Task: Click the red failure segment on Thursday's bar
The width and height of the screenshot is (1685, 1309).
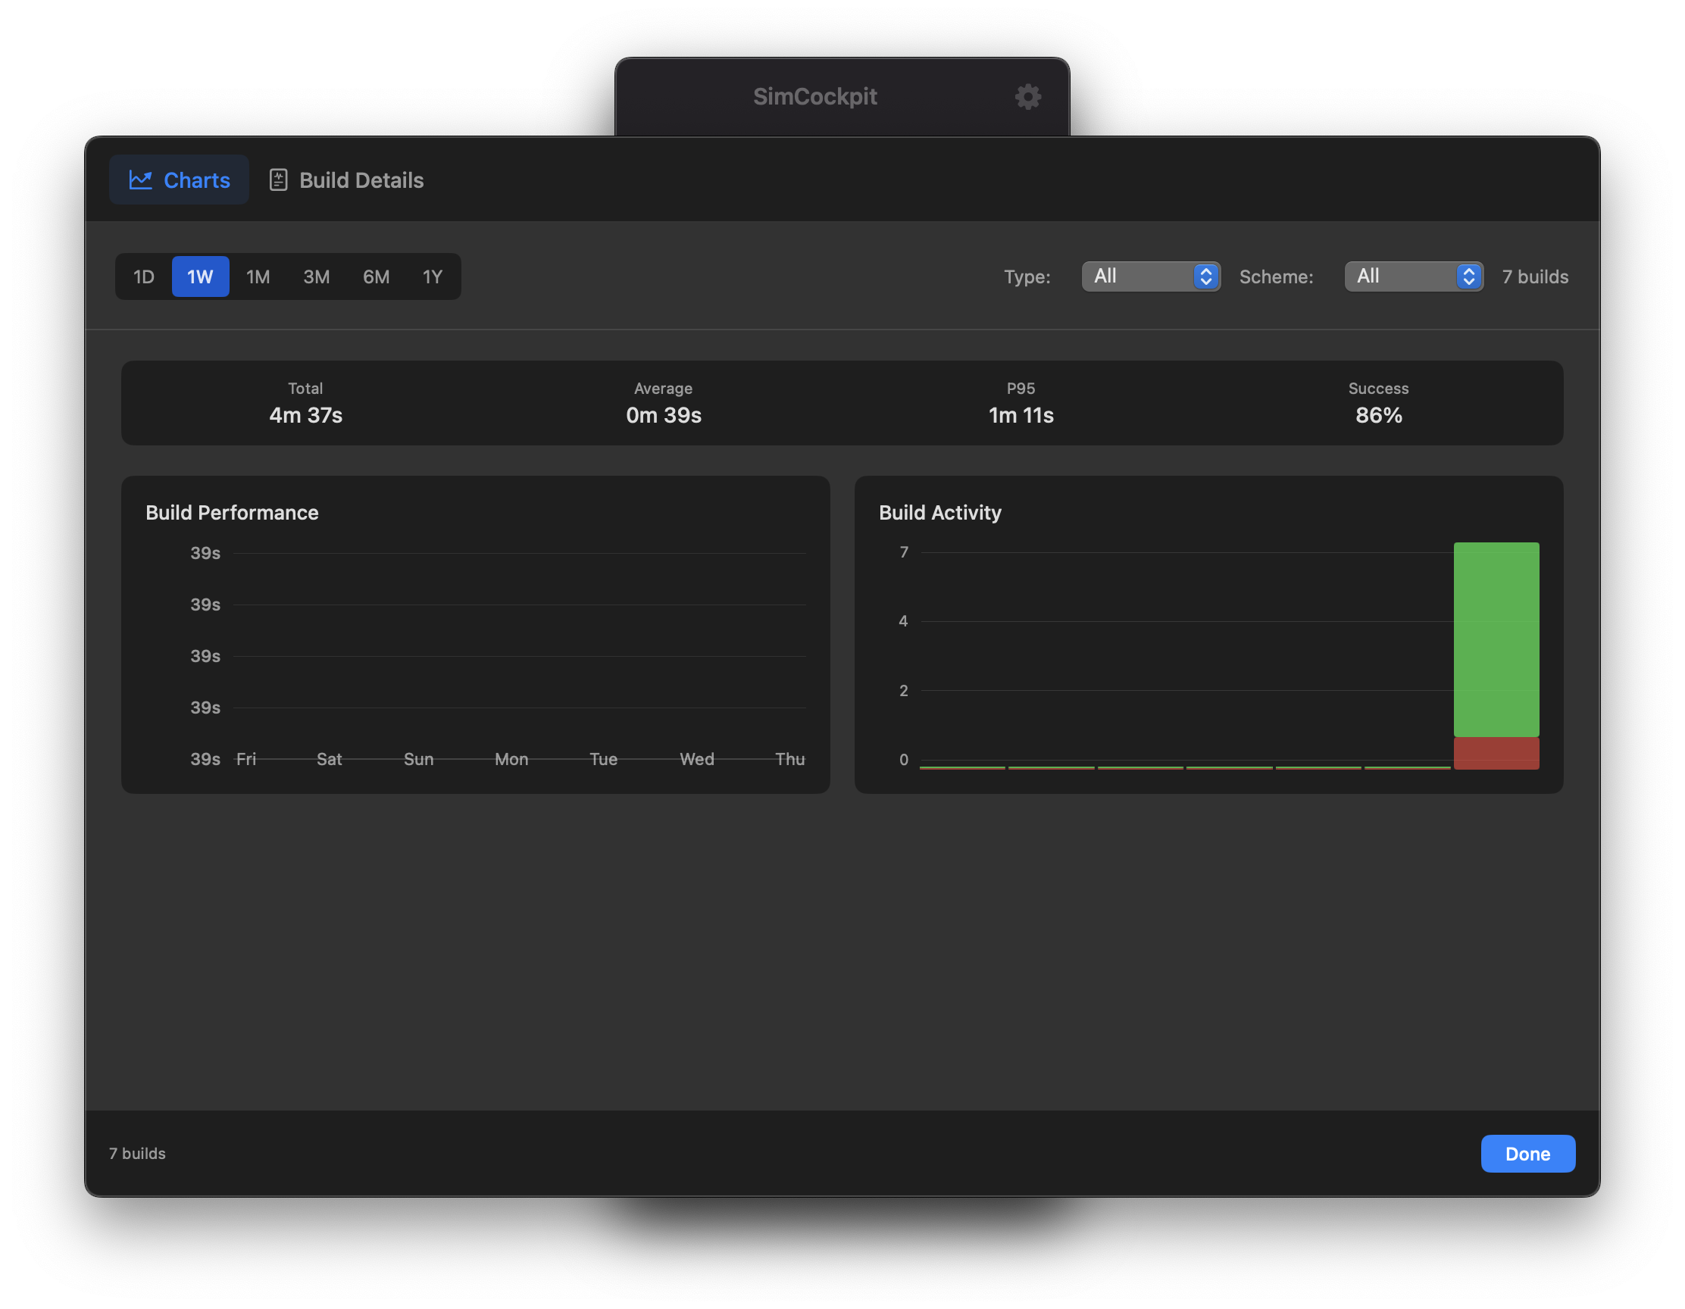Action: tap(1496, 752)
